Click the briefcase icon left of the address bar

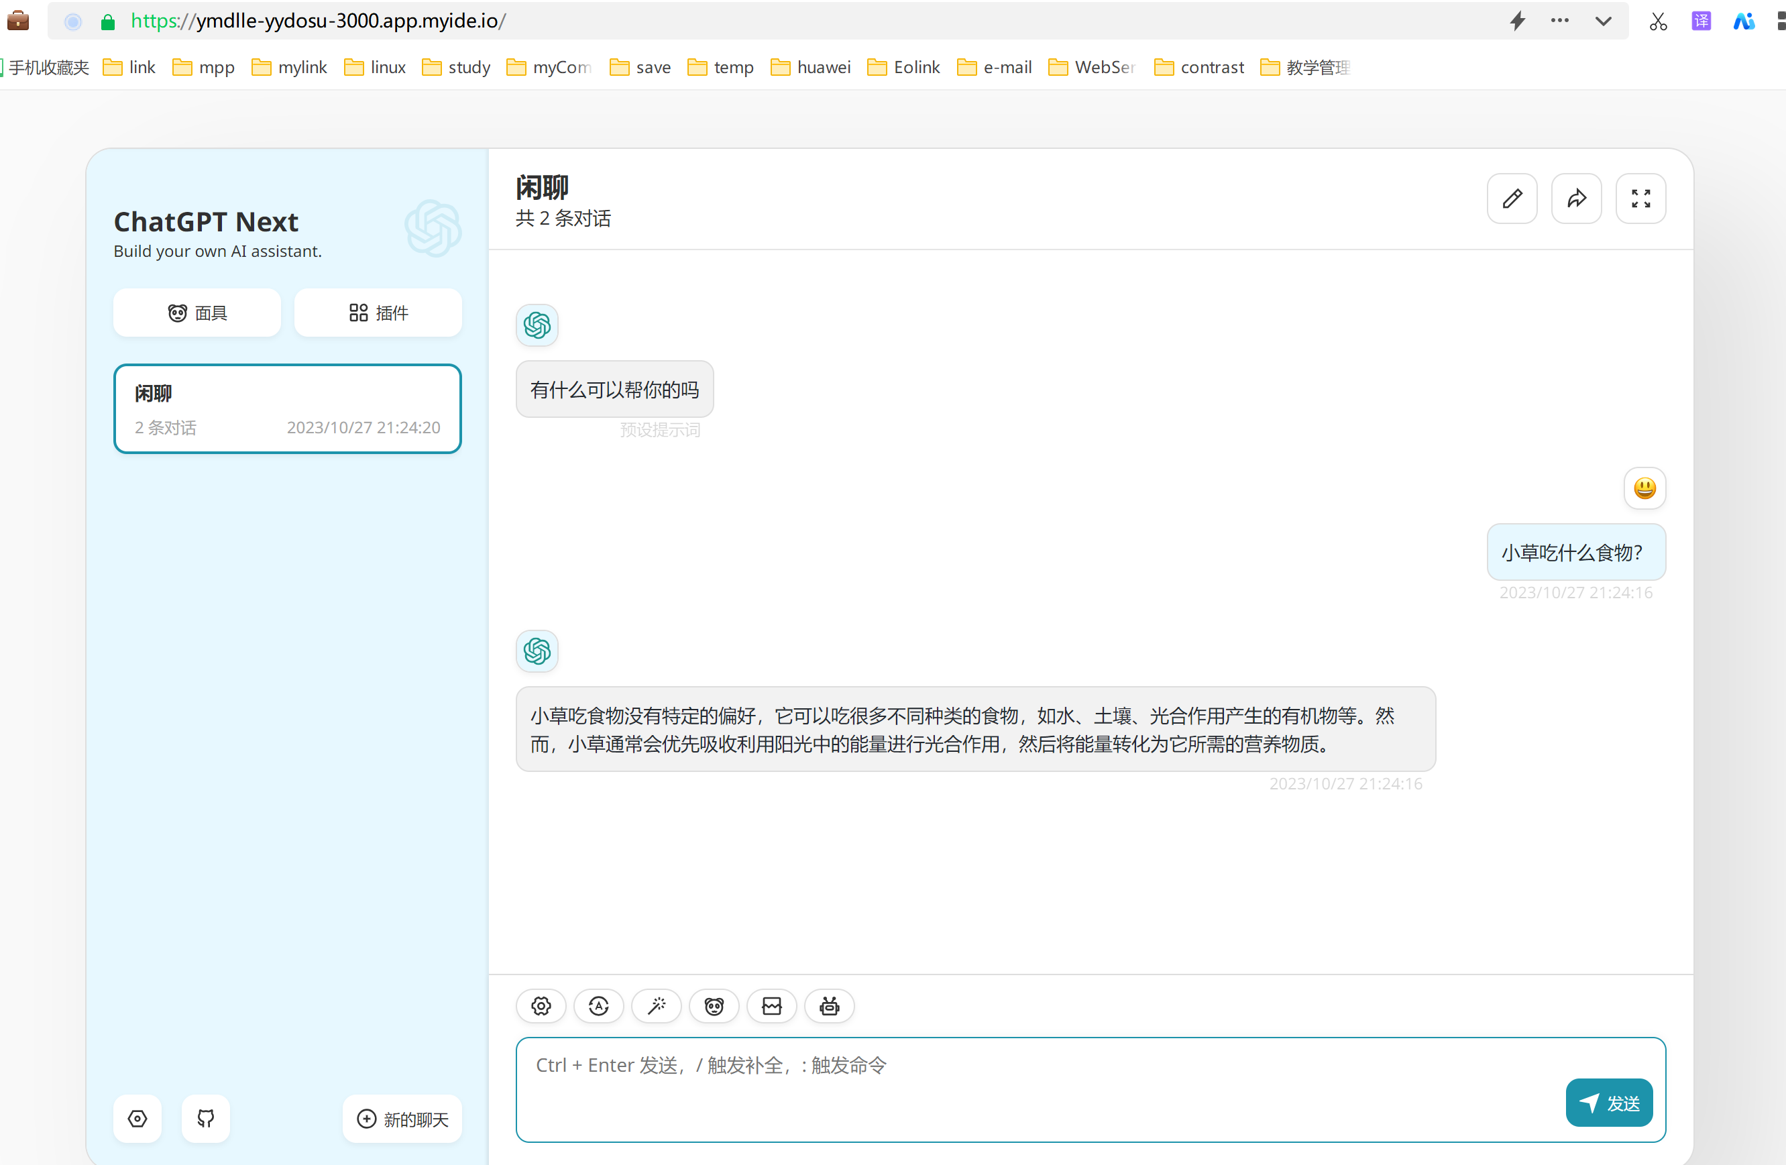(x=18, y=20)
